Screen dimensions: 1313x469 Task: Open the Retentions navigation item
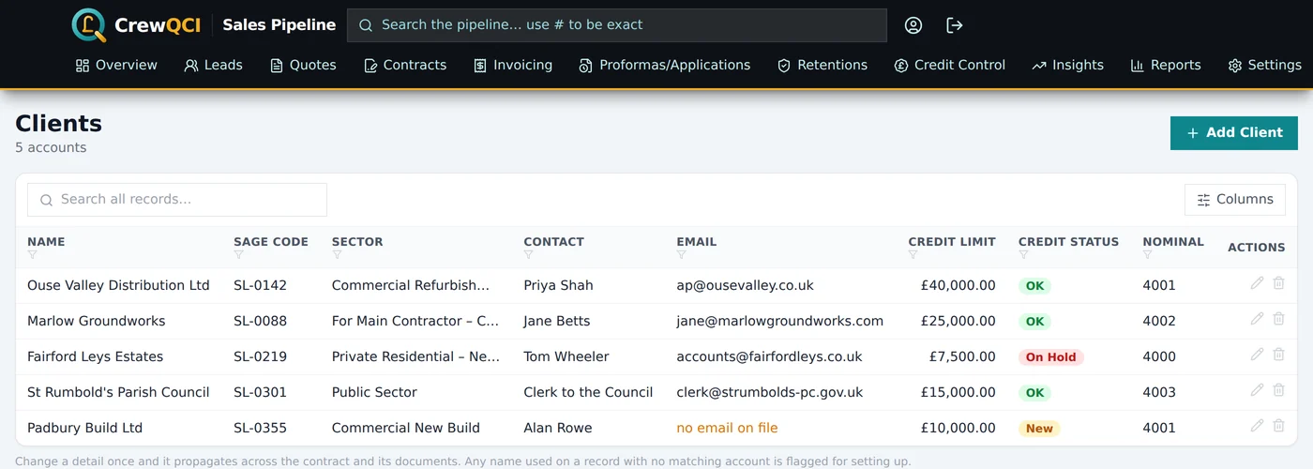pyautogui.click(x=823, y=66)
